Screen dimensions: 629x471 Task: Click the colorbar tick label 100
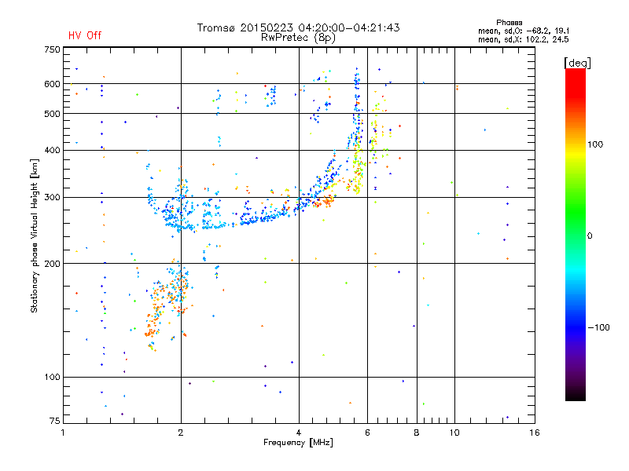[595, 144]
